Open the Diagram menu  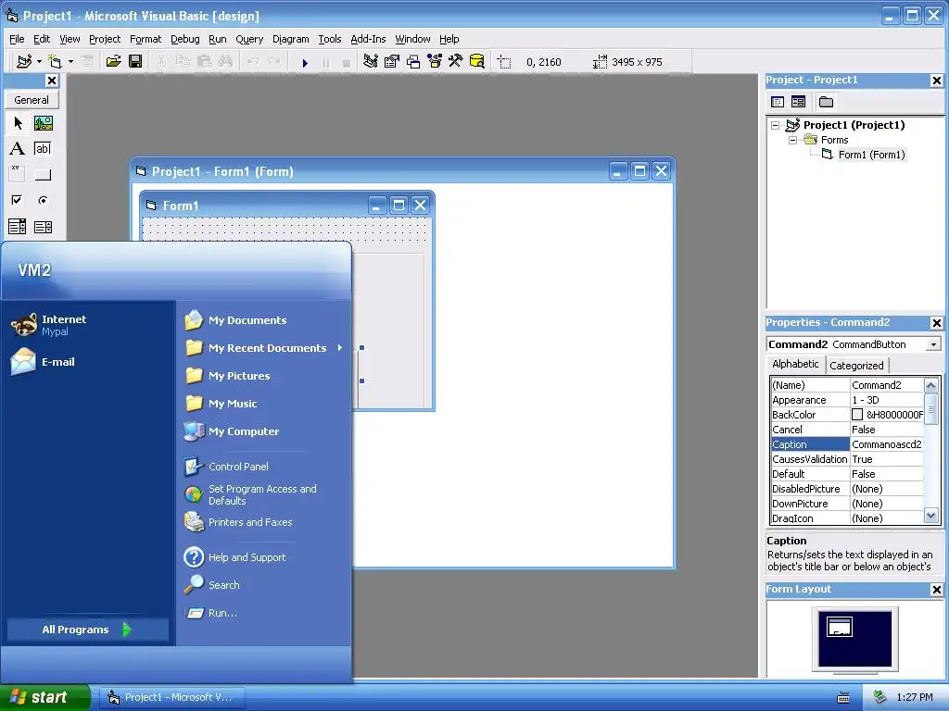point(290,39)
